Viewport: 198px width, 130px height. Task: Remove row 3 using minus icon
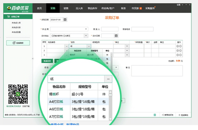[181, 55]
